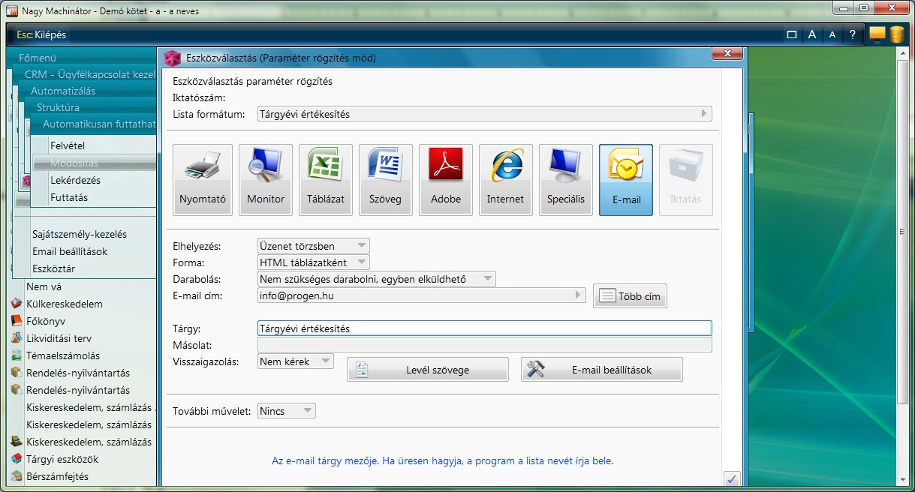Click the Főkönyv book icon
The image size is (915, 492).
tap(17, 321)
